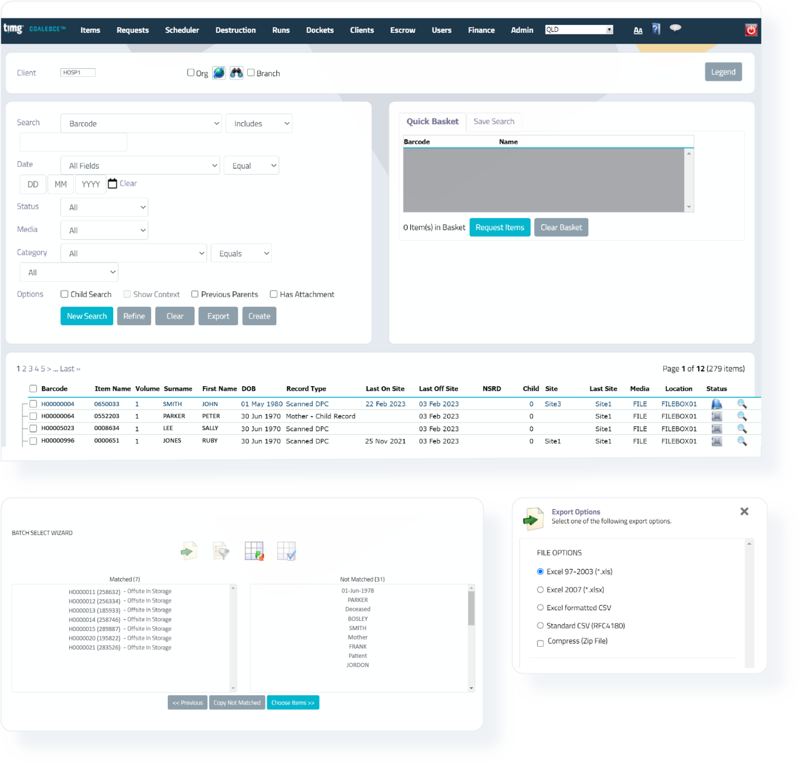Open the Destruction menu item
The height and width of the screenshot is (765, 801).
click(235, 30)
